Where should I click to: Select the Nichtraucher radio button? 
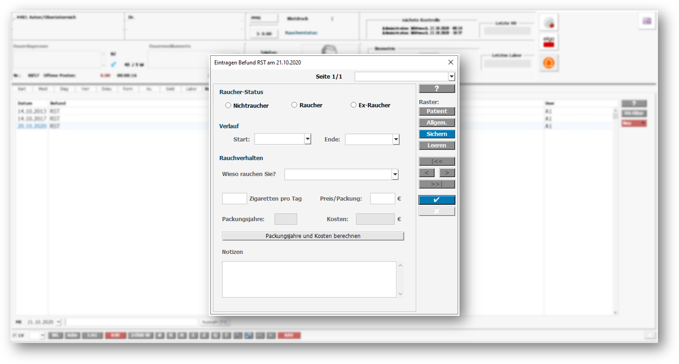click(x=228, y=105)
